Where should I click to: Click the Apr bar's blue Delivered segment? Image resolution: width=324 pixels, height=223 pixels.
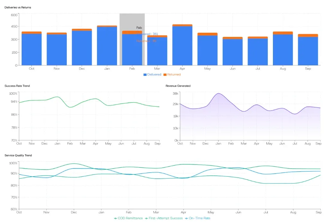182,46
